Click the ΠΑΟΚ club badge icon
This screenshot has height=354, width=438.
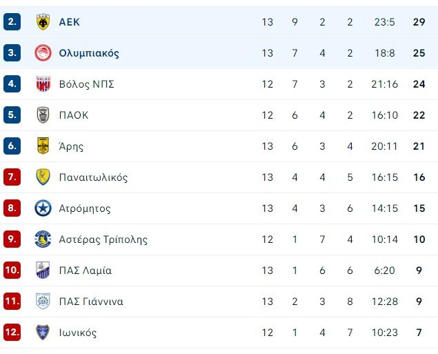coord(43,115)
